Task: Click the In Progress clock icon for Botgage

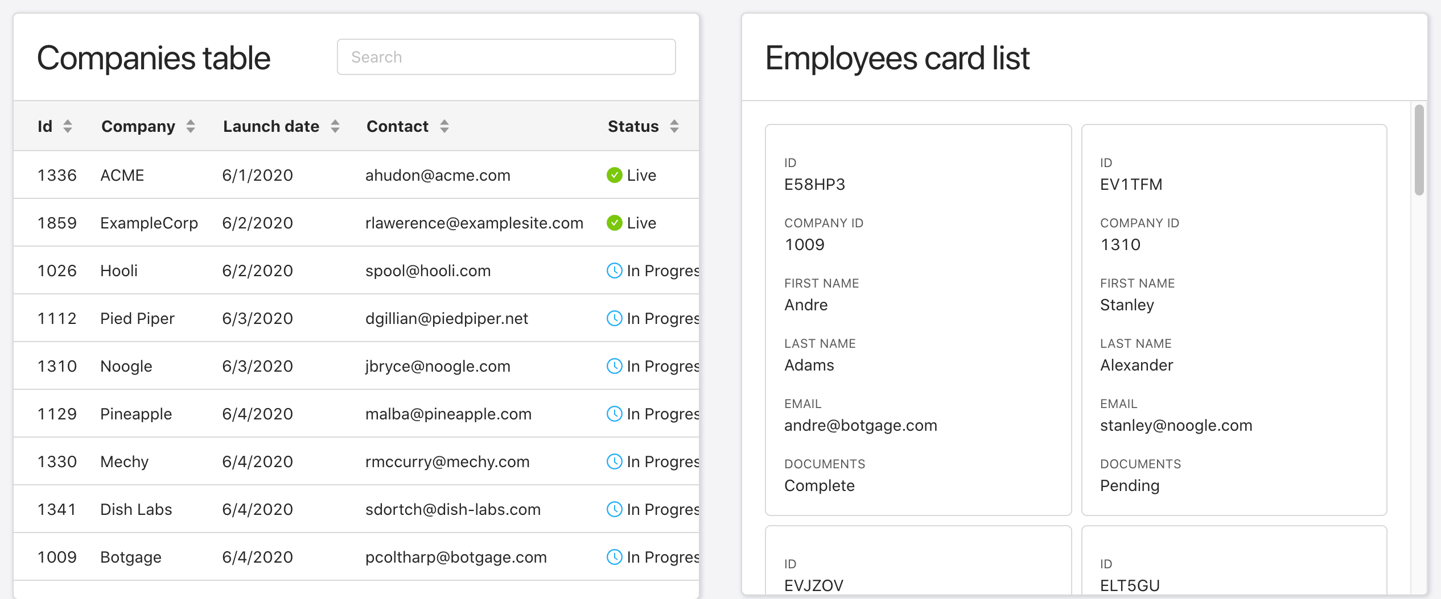Action: coord(614,557)
